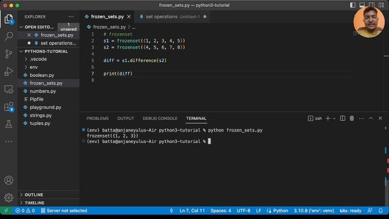Screen dimensions: 389x219
Task: Select interpreter 3.10.8 ('env': venv)
Action: (x=314, y=210)
